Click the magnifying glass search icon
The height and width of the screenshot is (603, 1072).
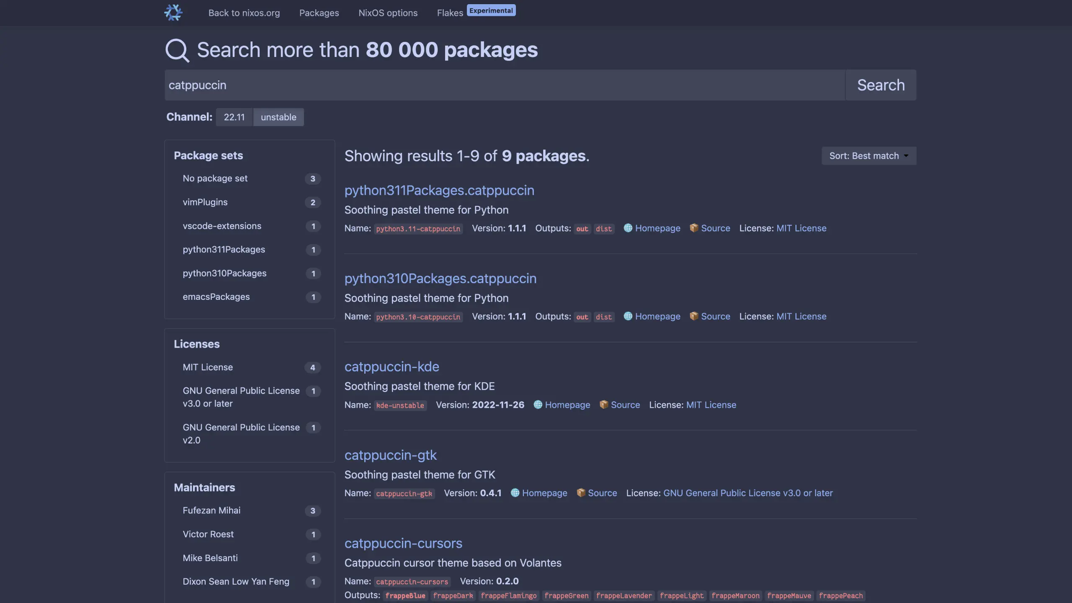pos(177,50)
